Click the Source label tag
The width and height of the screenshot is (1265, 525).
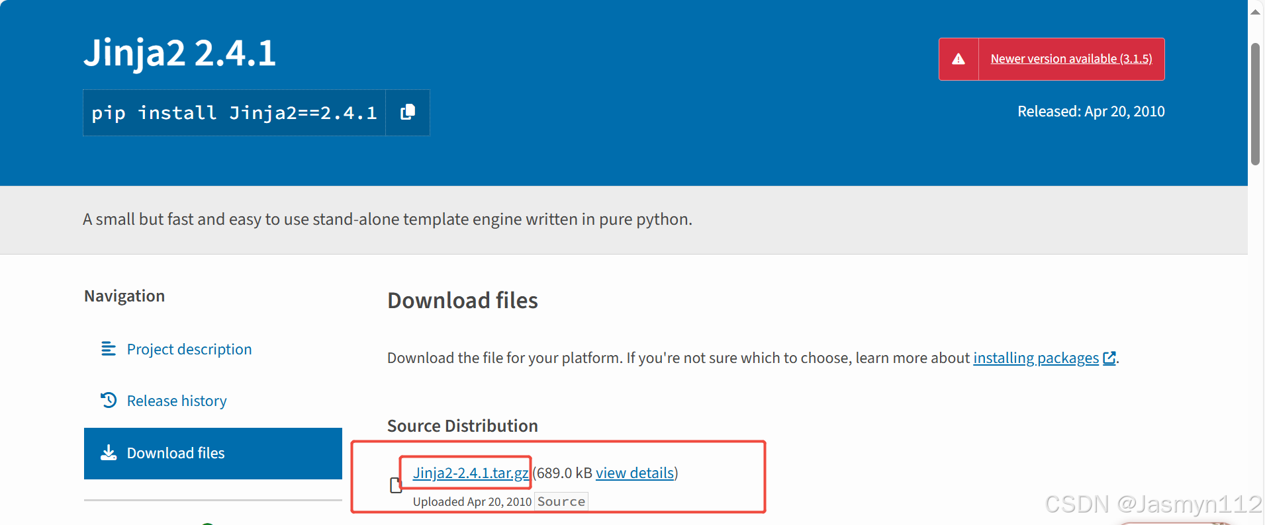tap(561, 502)
